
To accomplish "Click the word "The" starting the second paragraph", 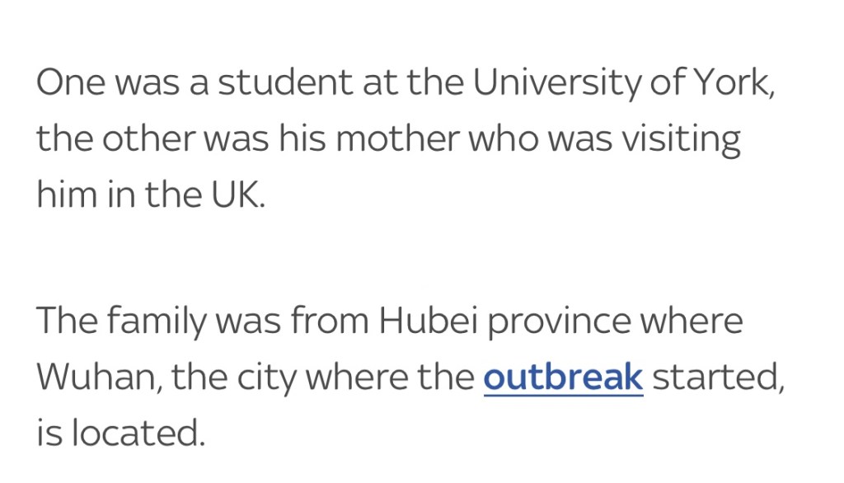I will point(64,321).
